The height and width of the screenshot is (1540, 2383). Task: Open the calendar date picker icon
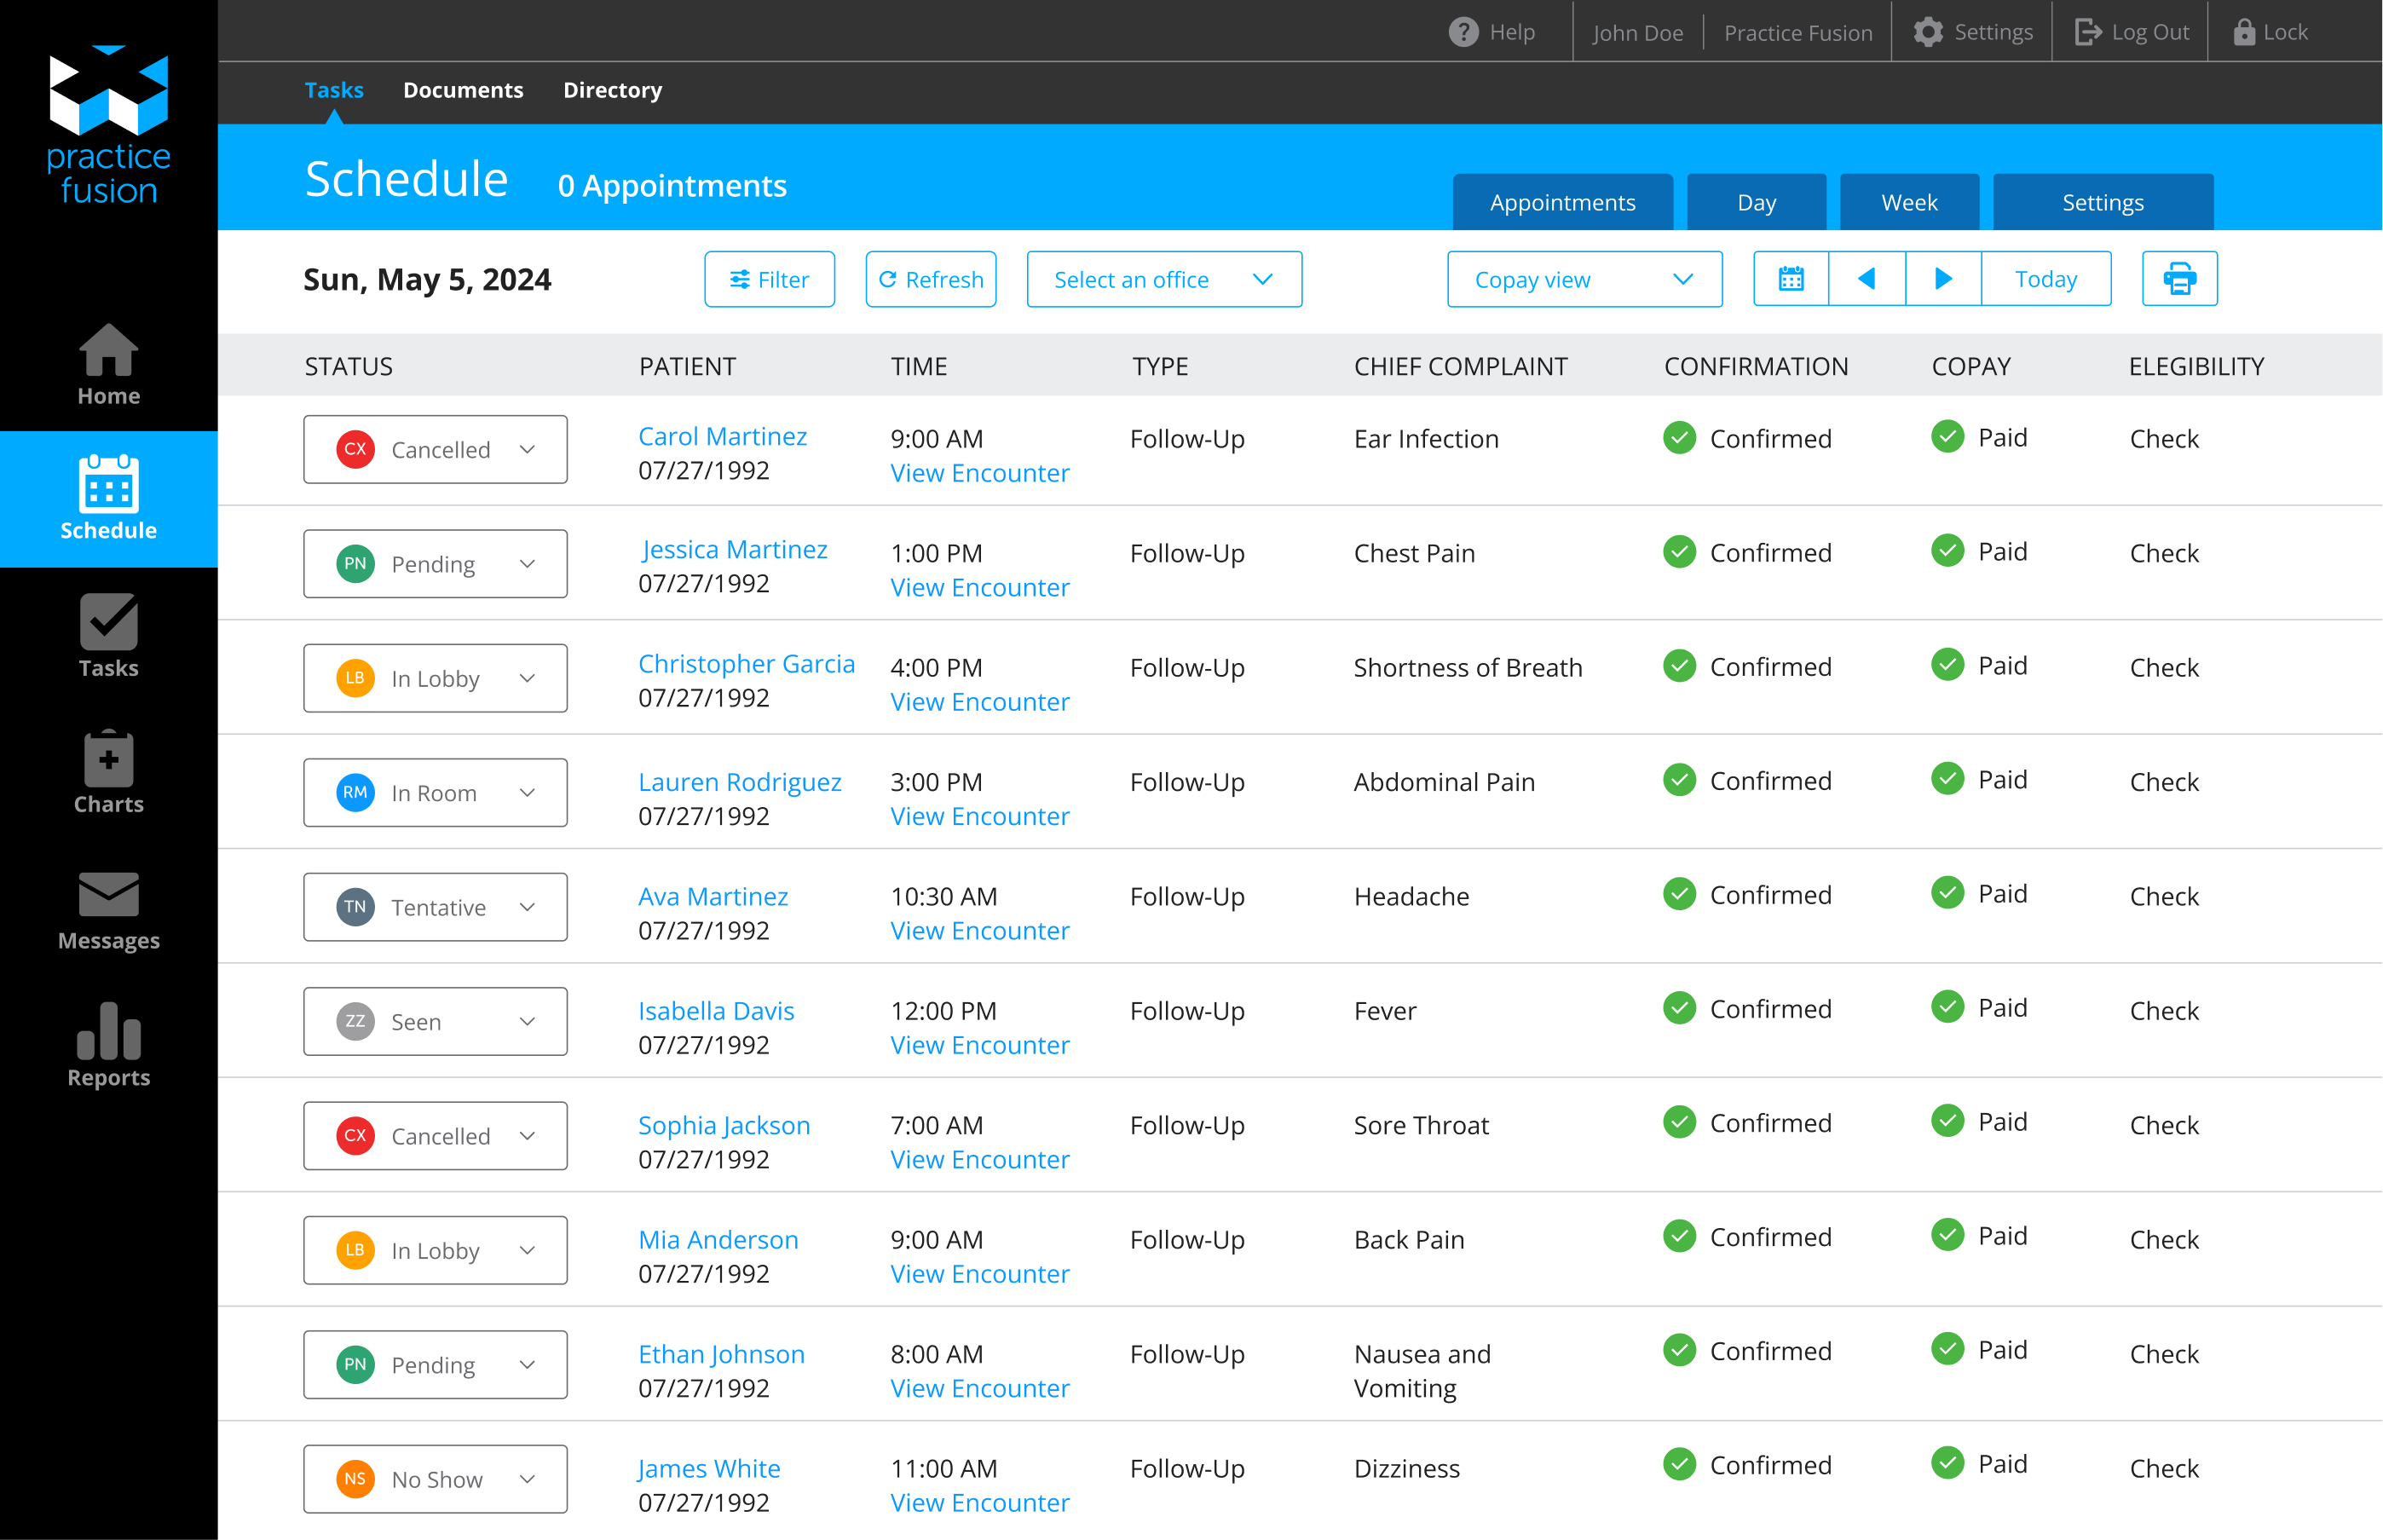[x=1791, y=279]
